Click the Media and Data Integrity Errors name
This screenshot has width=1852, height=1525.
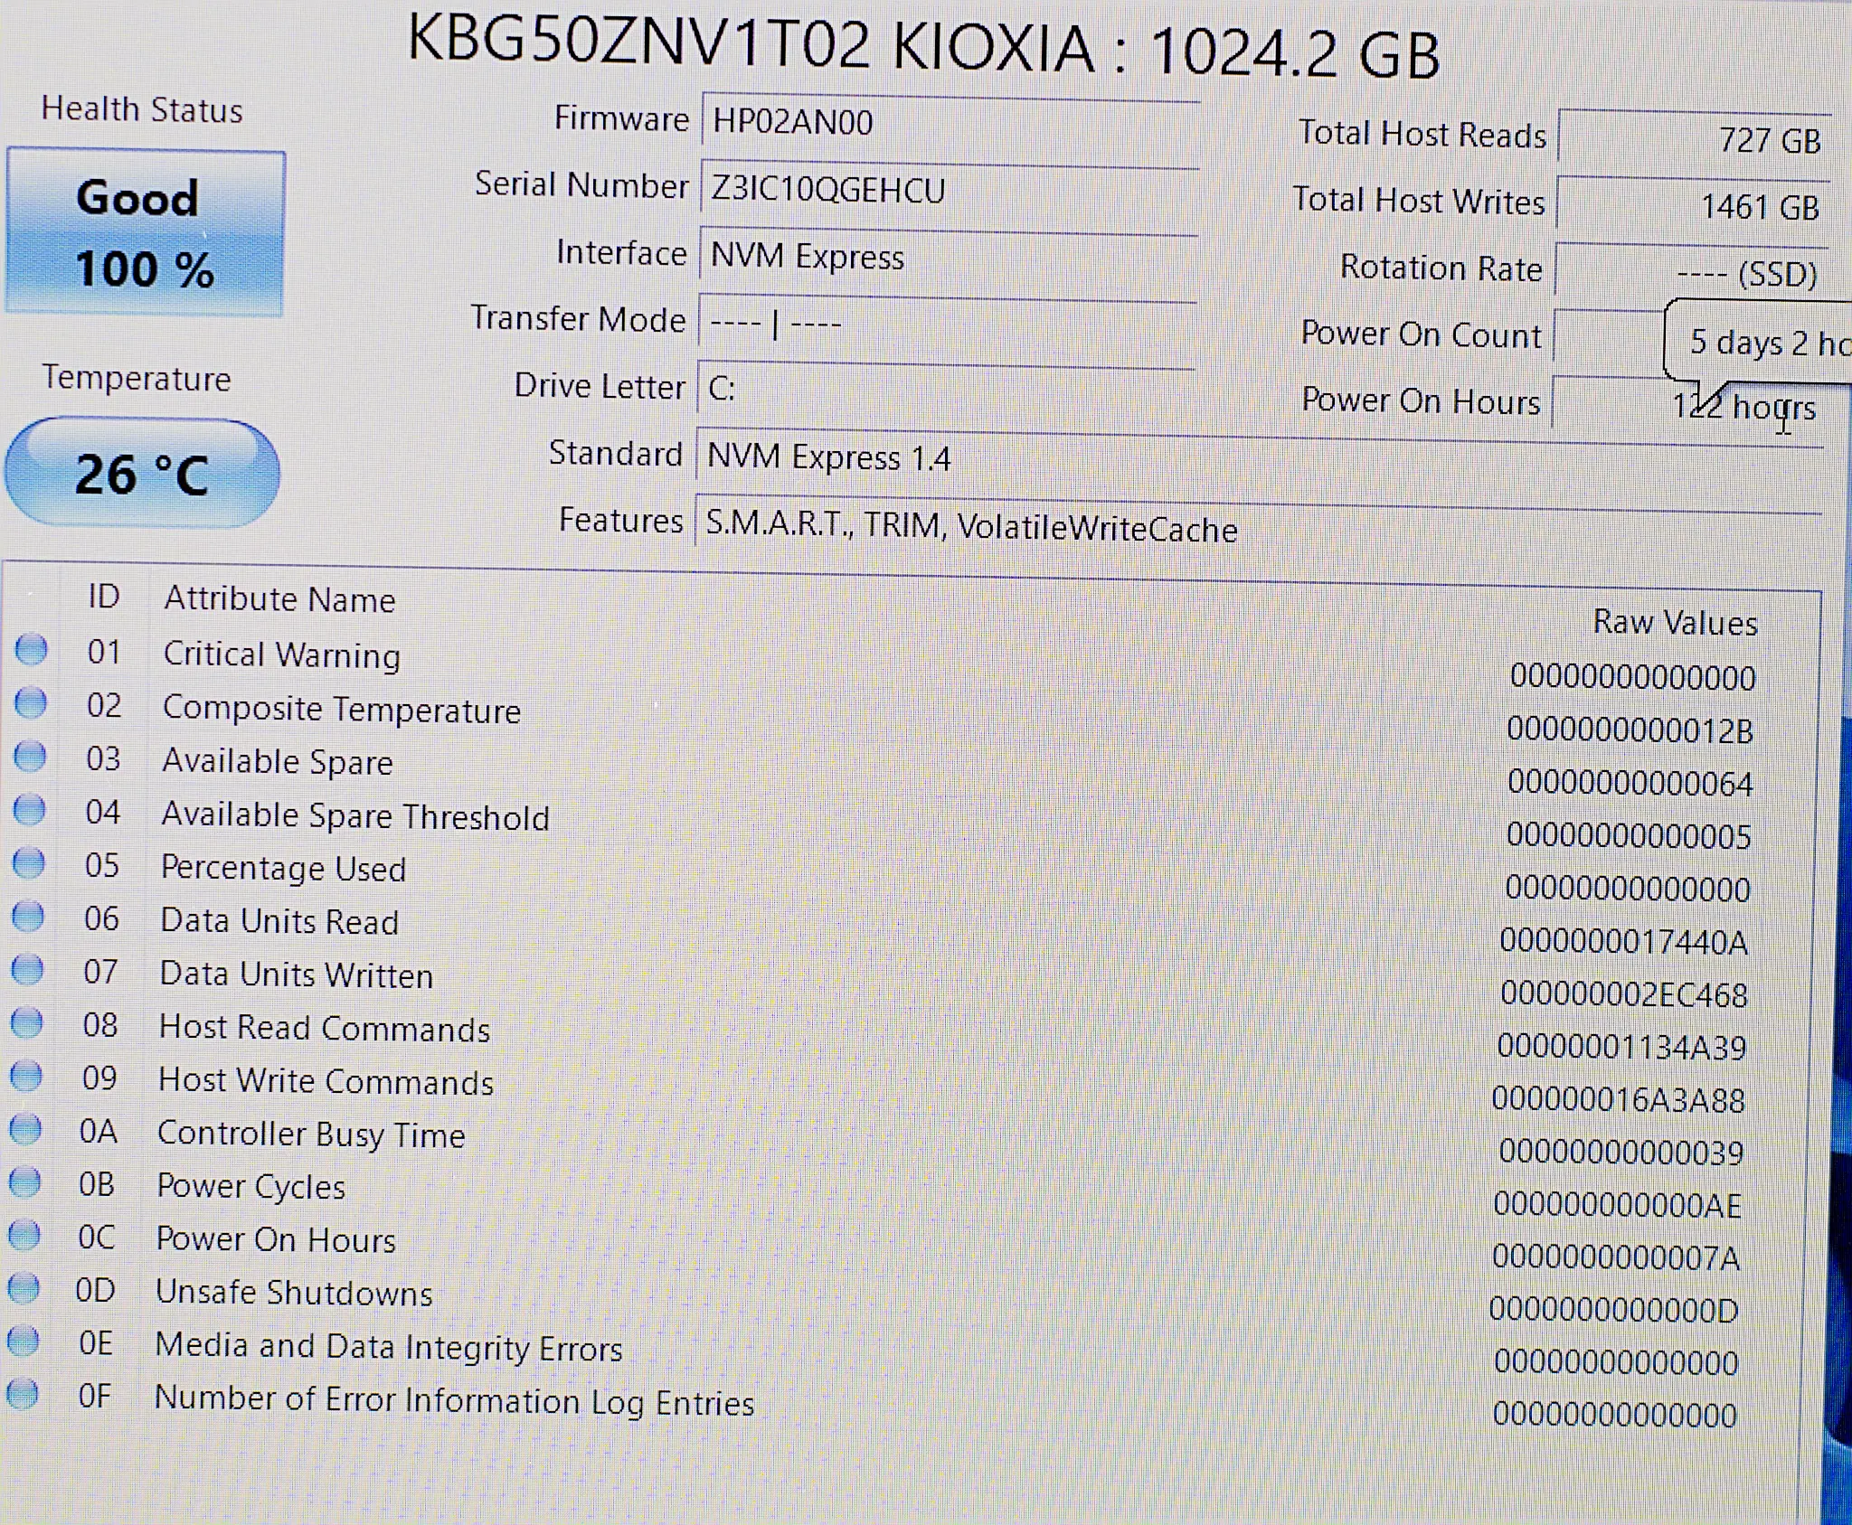pos(389,1347)
